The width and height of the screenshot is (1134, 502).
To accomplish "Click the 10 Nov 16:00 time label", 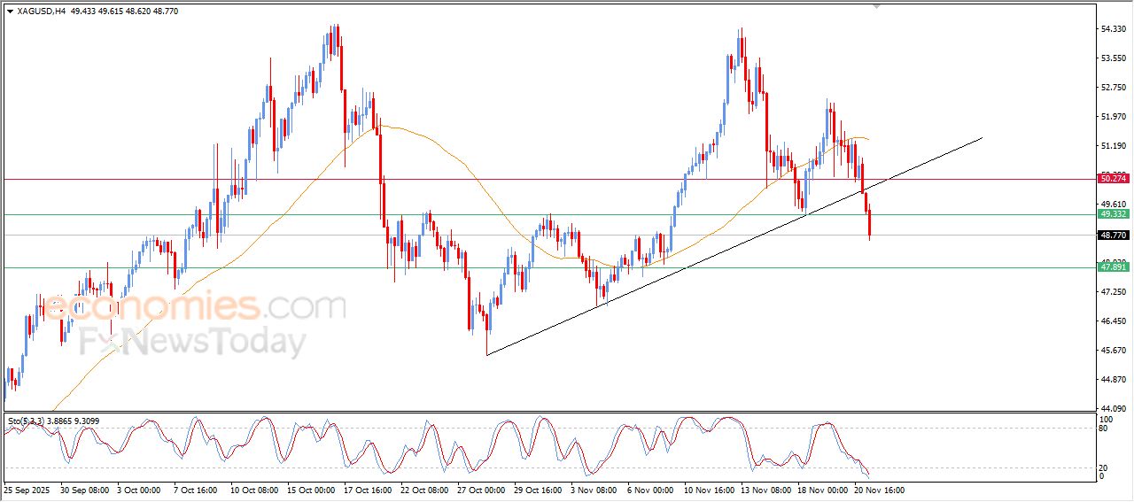I will [x=707, y=489].
